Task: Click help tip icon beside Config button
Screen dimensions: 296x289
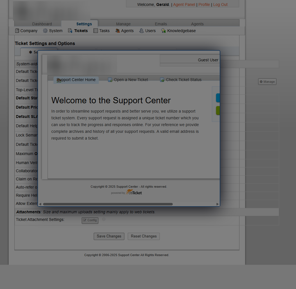Action: (x=104, y=219)
